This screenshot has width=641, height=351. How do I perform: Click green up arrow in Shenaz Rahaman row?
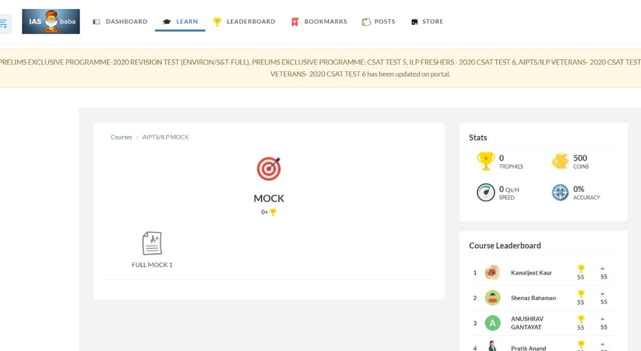(602, 293)
